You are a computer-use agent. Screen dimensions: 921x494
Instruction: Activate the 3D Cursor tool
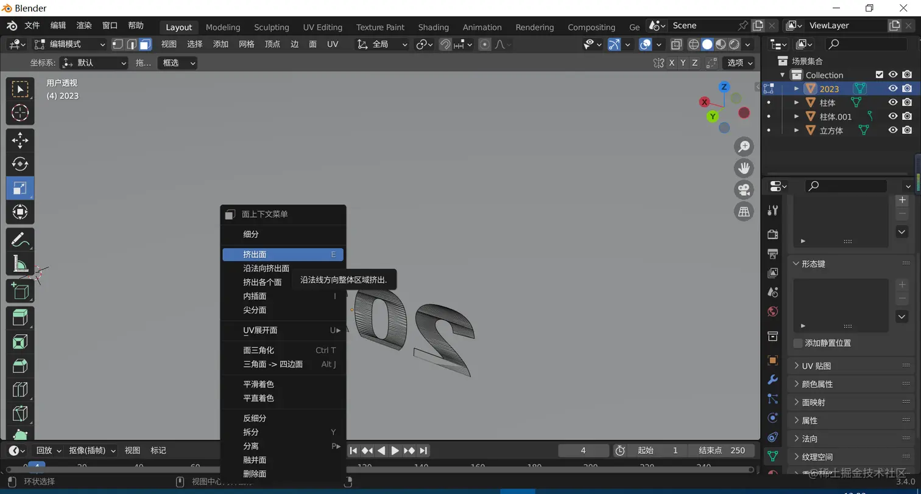pos(20,113)
